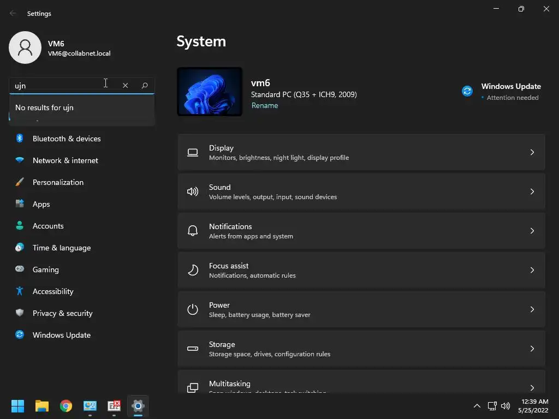Screen dimensions: 559x419
Task: Open File Explorer from the taskbar
Action: pyautogui.click(x=41, y=406)
